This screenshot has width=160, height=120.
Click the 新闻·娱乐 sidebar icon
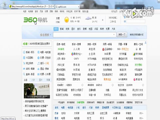(x=24, y=52)
